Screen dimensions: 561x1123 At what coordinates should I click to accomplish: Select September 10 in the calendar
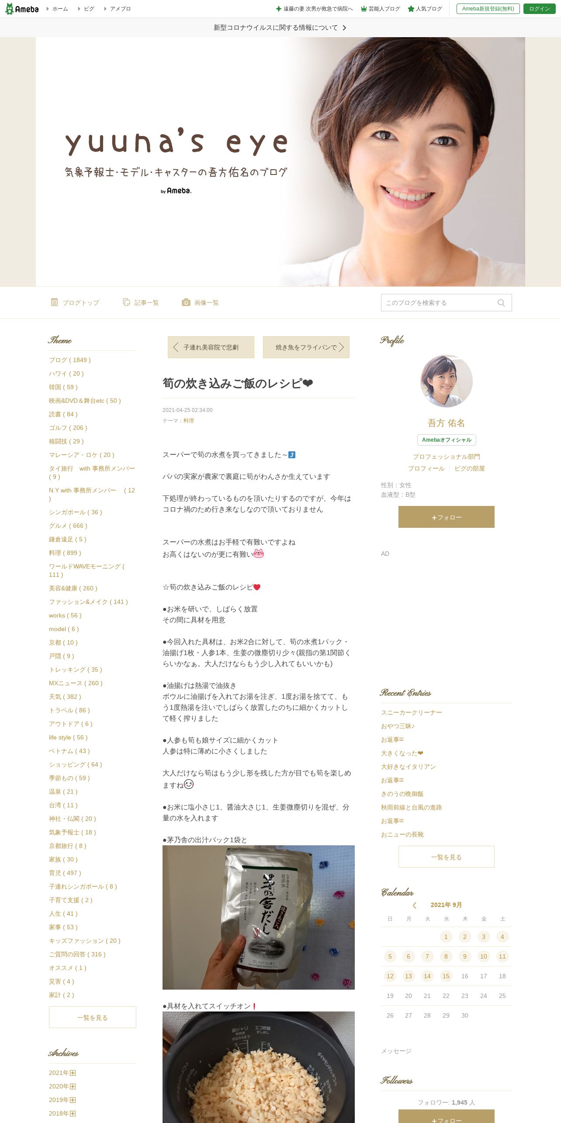tap(484, 956)
